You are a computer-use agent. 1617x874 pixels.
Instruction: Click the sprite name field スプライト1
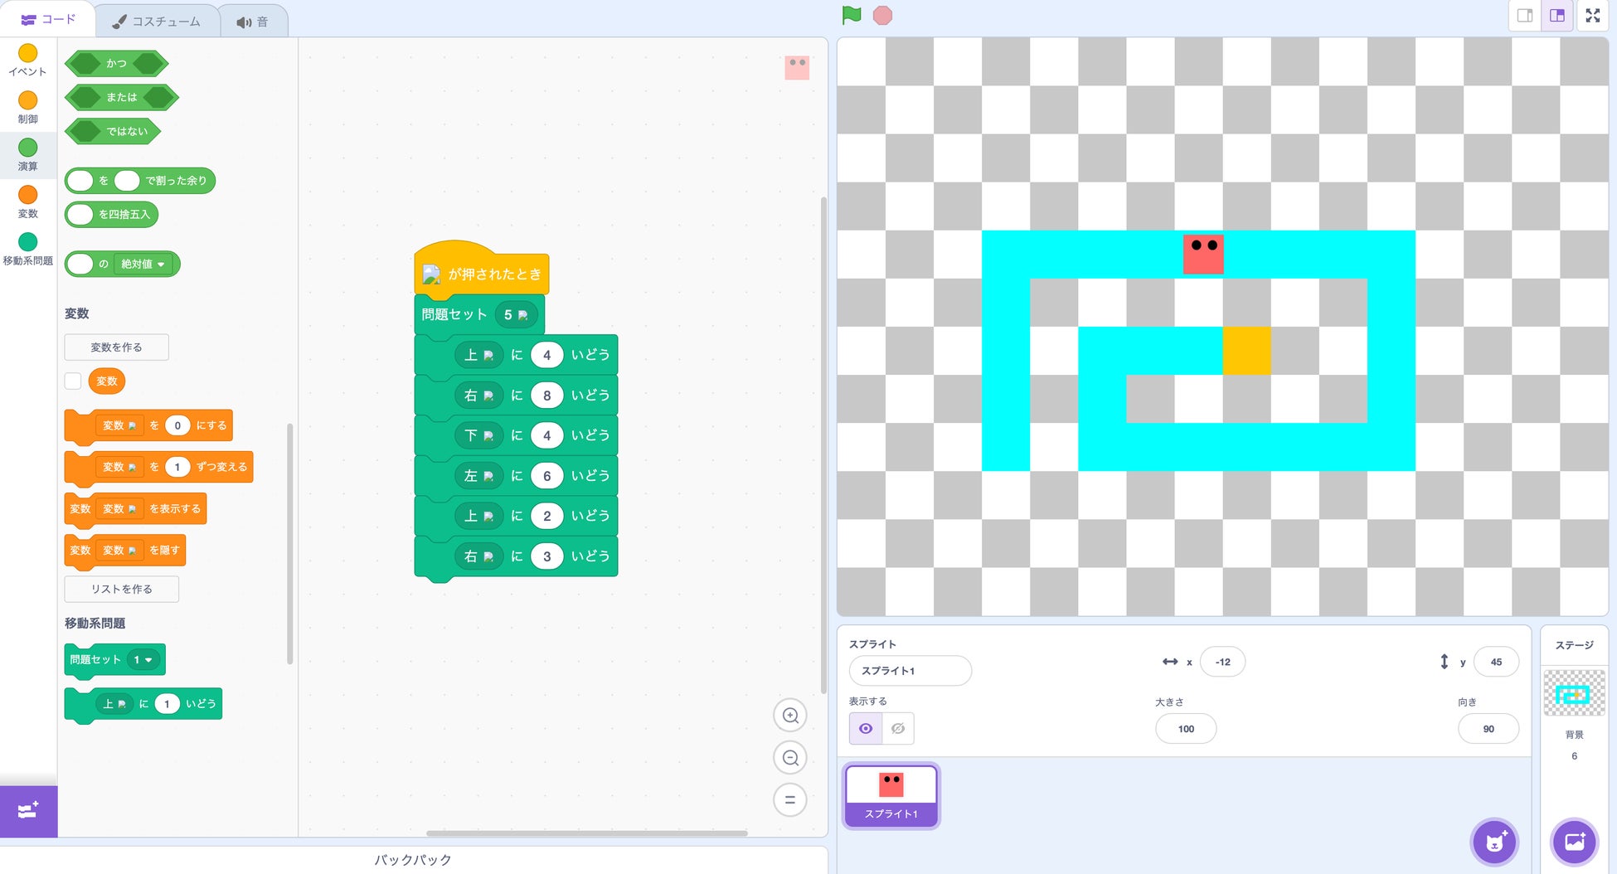[910, 671]
